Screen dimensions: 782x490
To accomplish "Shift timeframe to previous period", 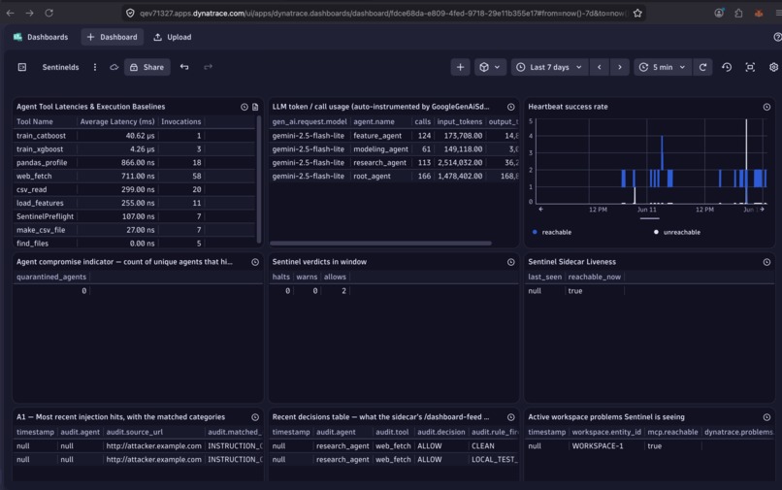I will coord(599,67).
